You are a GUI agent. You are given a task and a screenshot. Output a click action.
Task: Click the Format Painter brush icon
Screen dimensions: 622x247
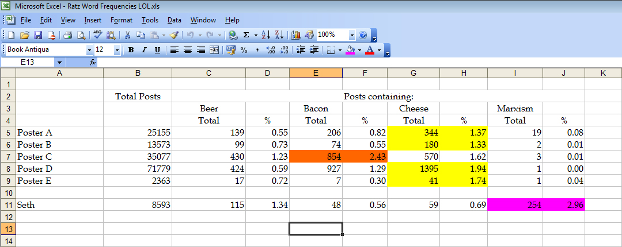tap(175, 35)
